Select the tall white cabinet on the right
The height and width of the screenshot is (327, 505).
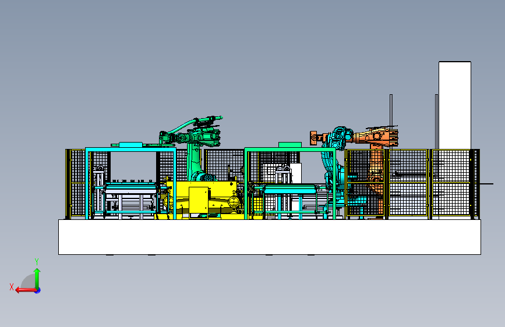[455, 105]
